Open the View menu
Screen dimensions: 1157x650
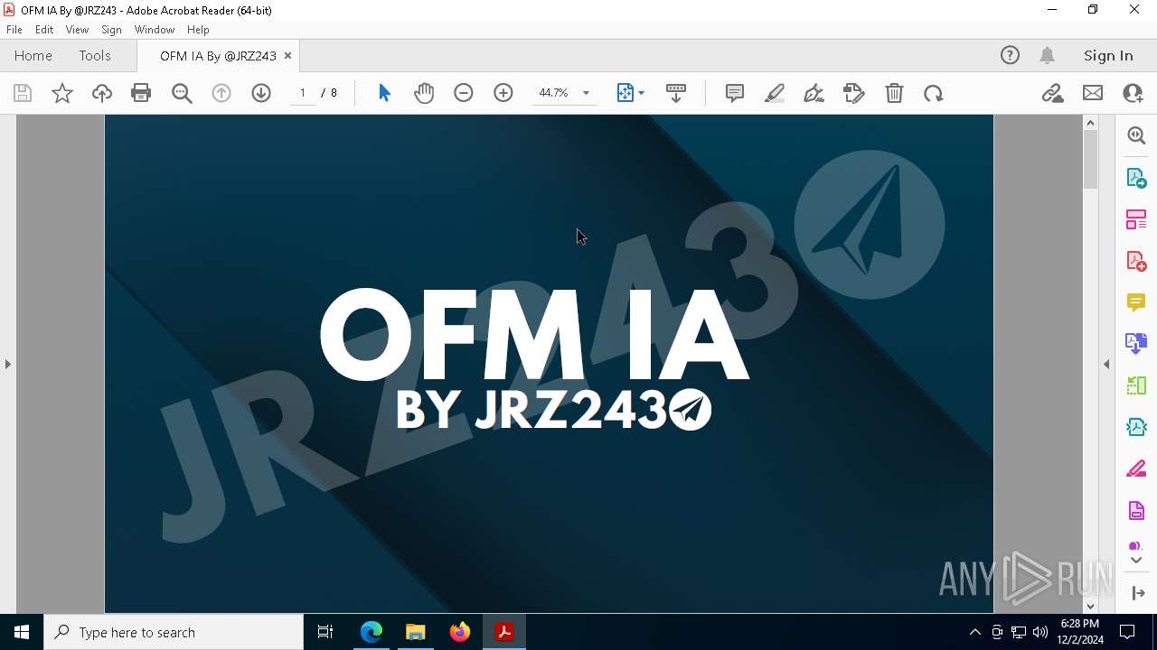point(78,30)
